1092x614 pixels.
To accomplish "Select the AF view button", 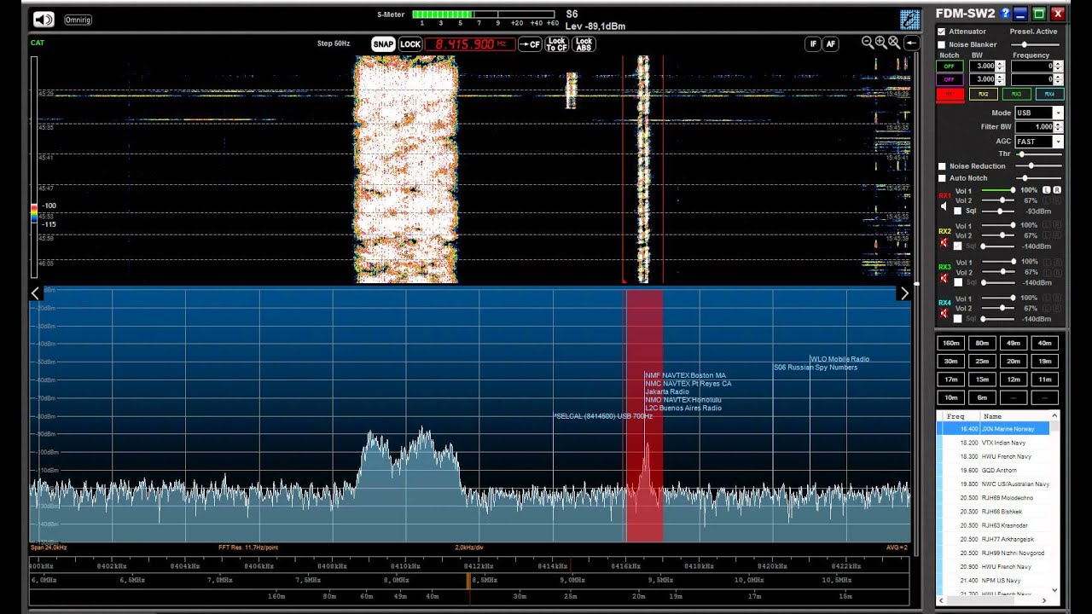I will 830,44.
